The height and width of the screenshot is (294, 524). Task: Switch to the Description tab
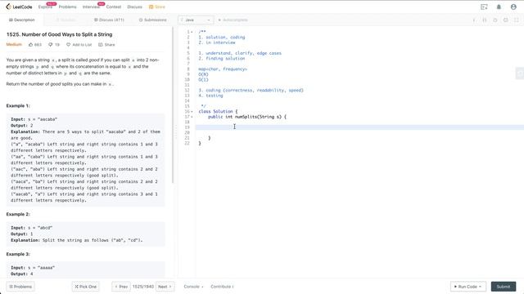coord(22,20)
